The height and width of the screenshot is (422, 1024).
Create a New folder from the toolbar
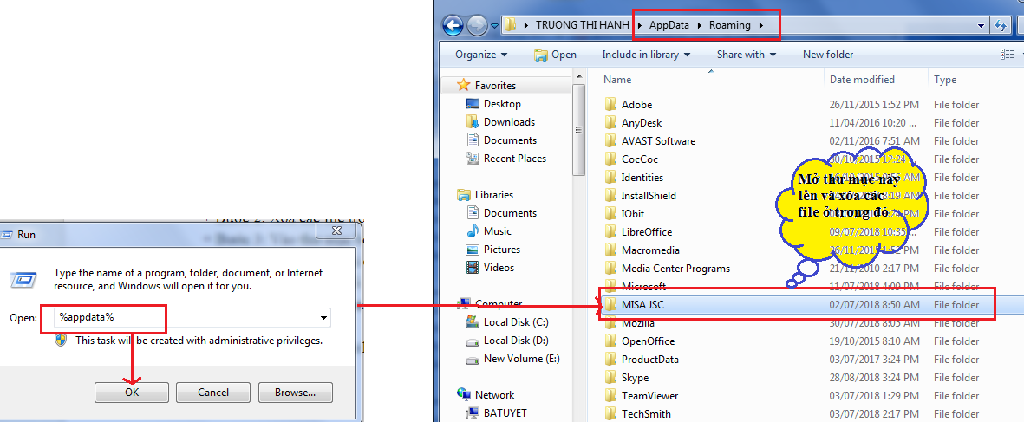tap(828, 55)
